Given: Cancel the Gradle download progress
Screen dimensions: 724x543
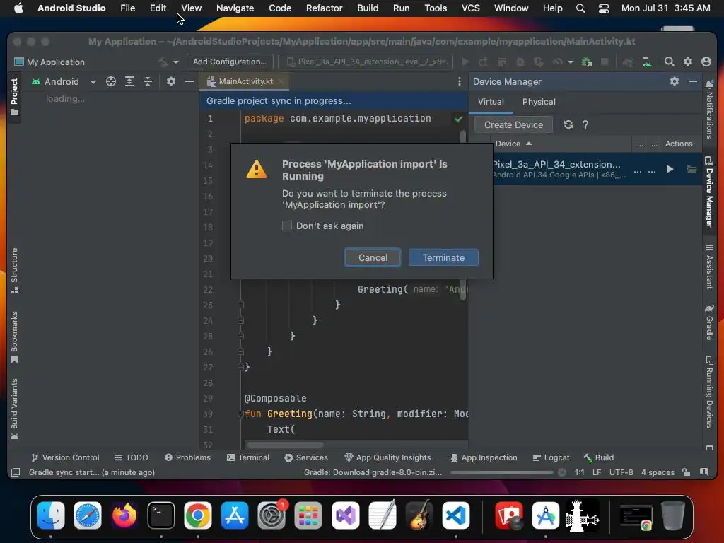Looking at the screenshot, I should [x=562, y=472].
